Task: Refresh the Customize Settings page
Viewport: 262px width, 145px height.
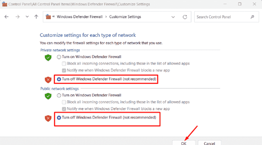Action: [x=185, y=17]
